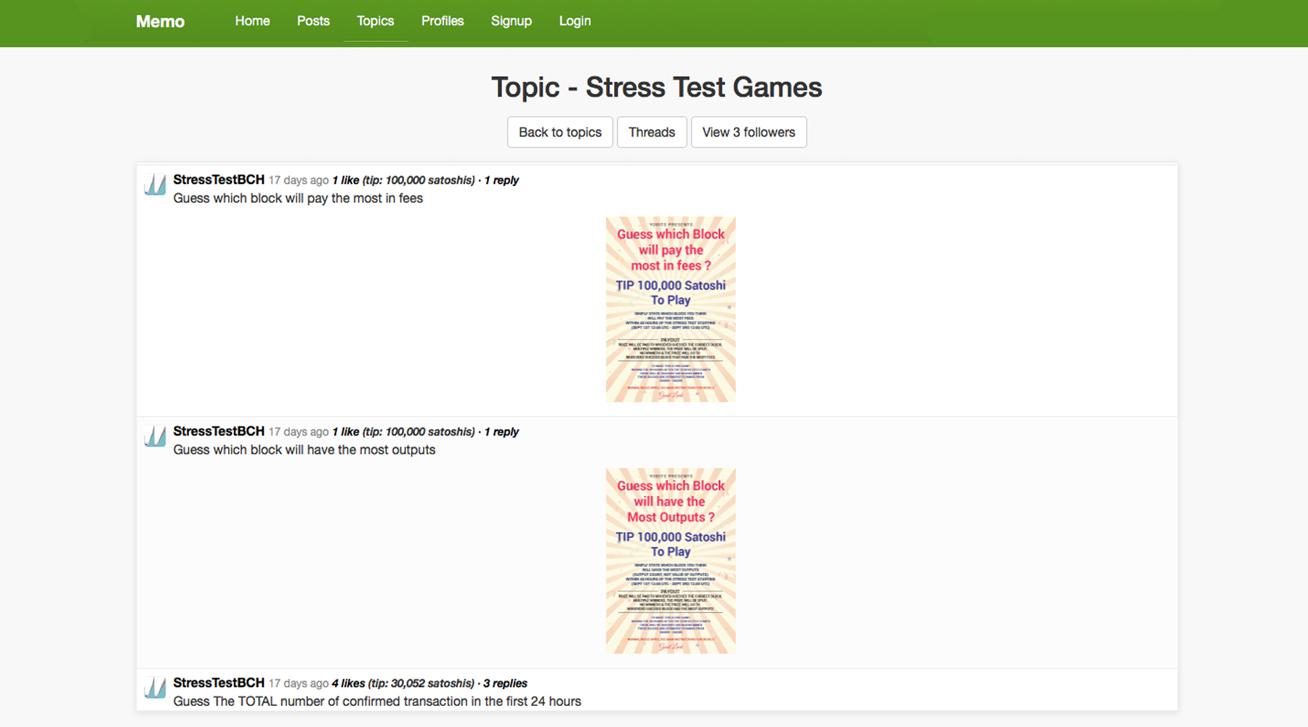Click 17 days ago timestamp on first post
Image resolution: width=1308 pixels, height=727 pixels.
point(299,180)
